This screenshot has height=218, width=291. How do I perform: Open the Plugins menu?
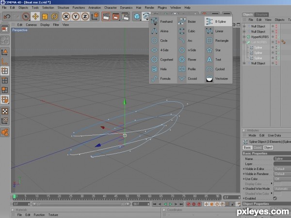(162, 8)
